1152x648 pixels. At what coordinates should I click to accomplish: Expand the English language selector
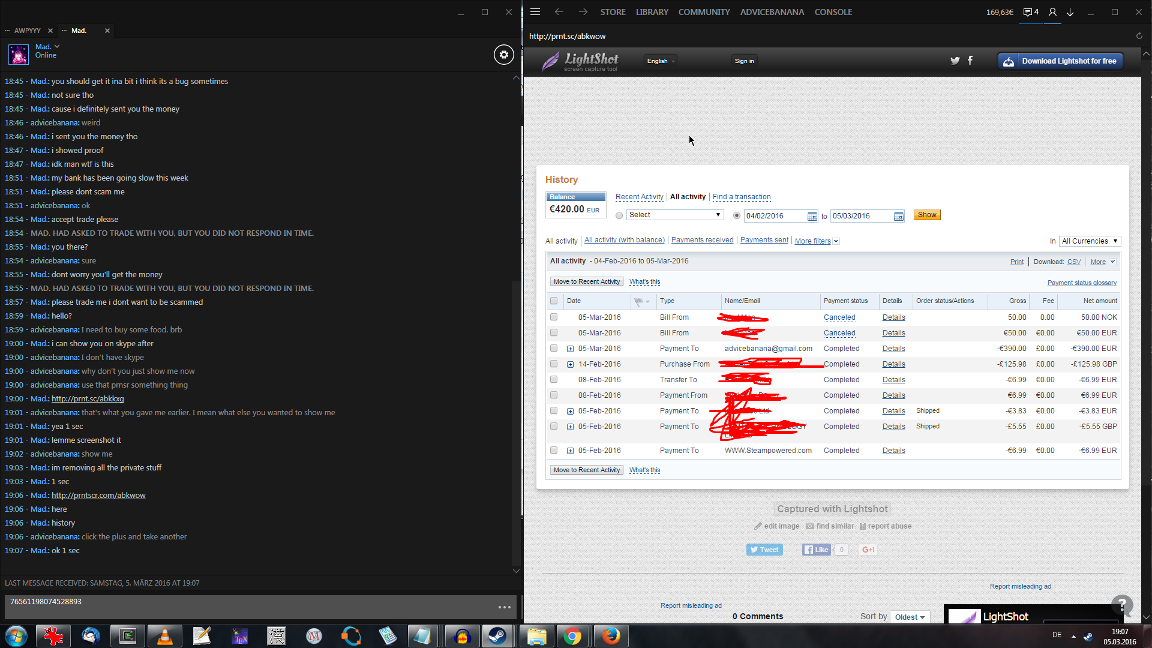661,61
